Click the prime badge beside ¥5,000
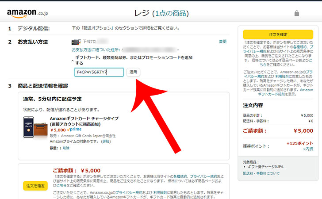The image size is (322, 199). [x=74, y=130]
